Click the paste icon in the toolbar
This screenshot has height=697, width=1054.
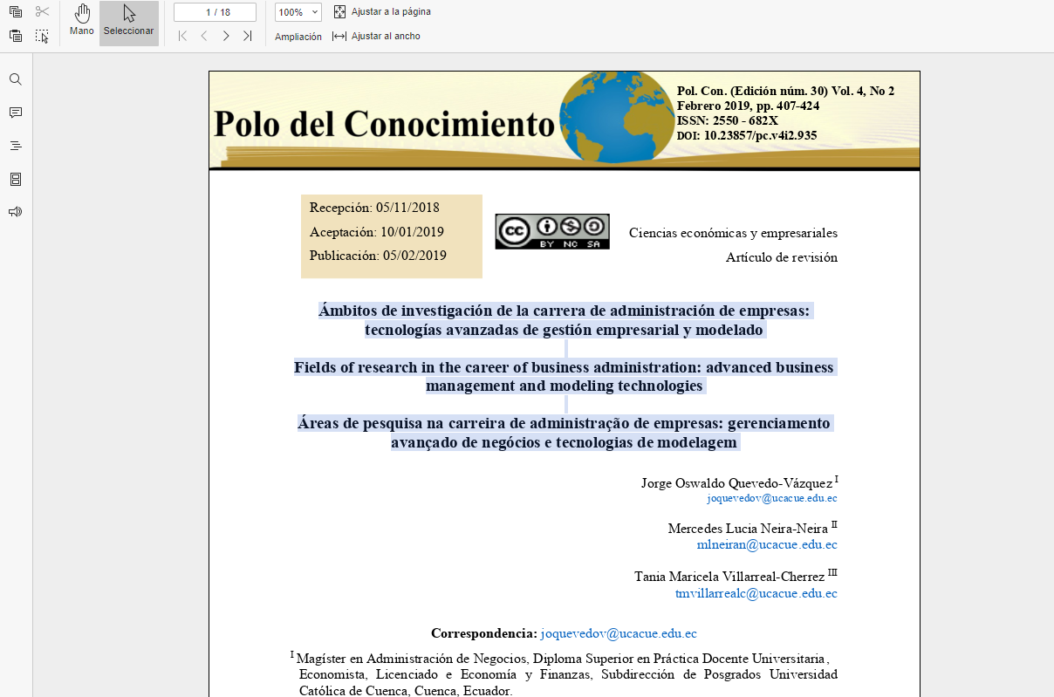(16, 36)
